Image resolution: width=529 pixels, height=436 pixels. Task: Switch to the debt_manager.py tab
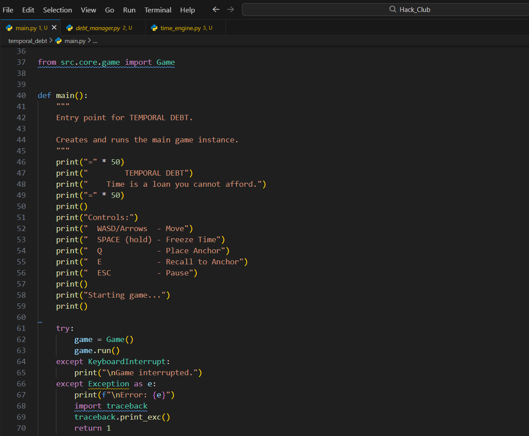[x=98, y=28]
